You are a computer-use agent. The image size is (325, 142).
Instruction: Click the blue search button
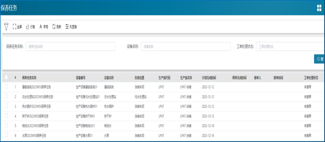click(x=320, y=59)
